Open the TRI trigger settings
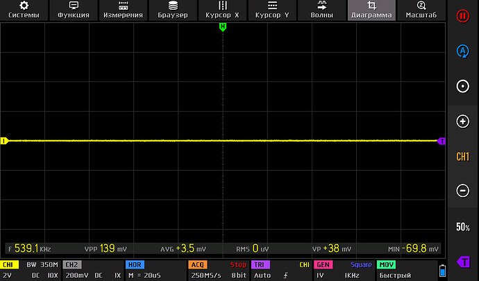 281,271
